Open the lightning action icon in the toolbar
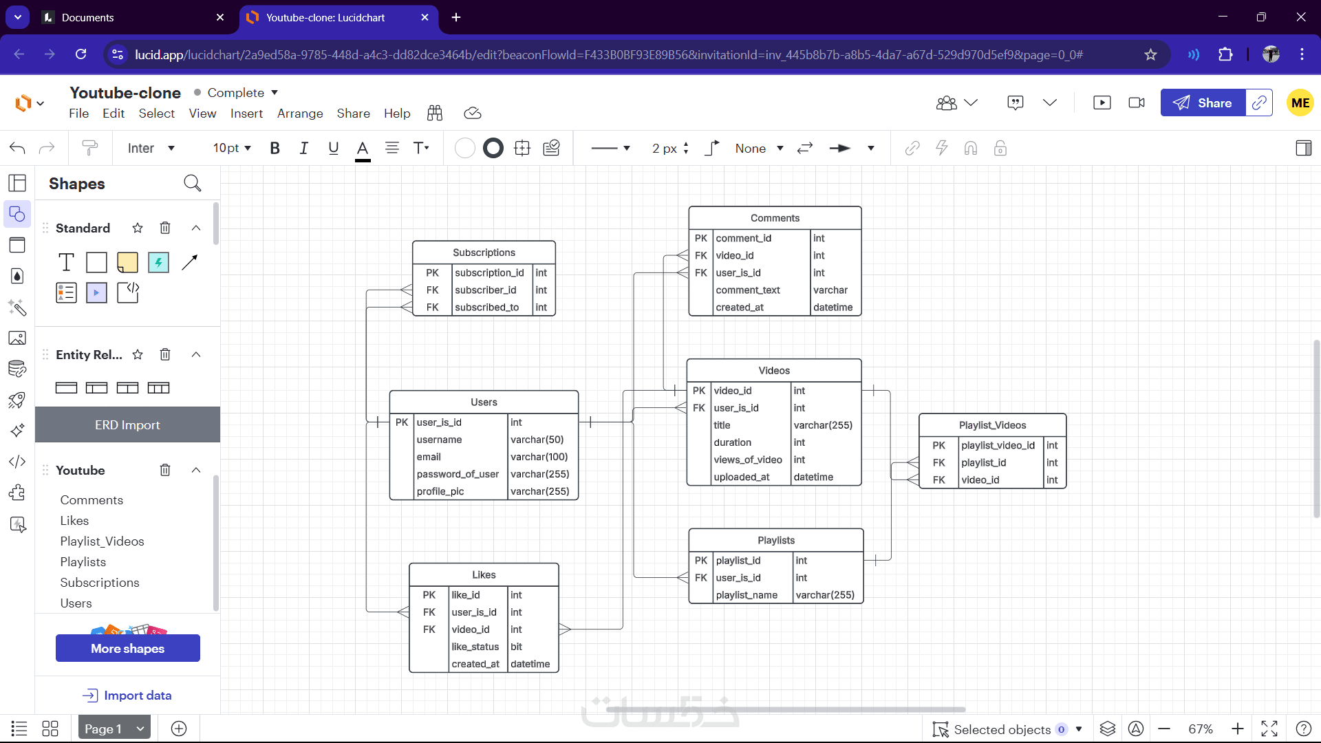Viewport: 1321px width, 743px height. 942,148
